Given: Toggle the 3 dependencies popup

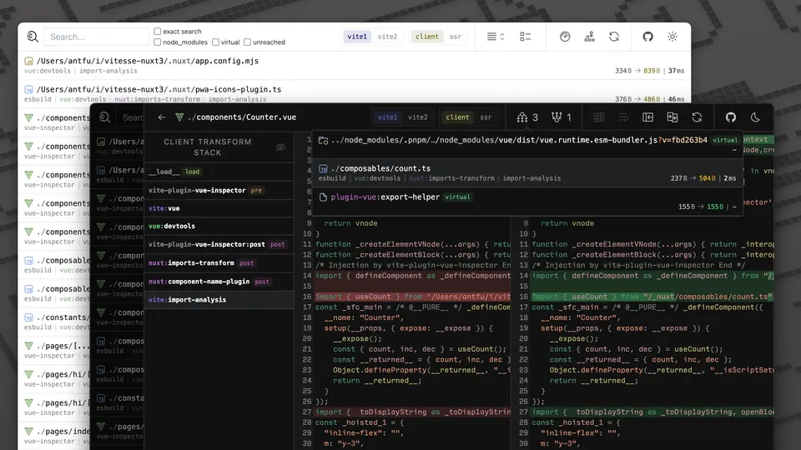Looking at the screenshot, I should click(x=527, y=117).
